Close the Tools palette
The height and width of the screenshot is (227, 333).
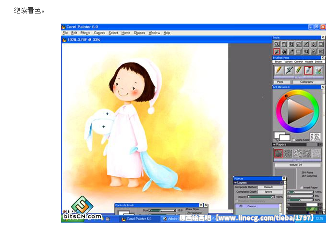[x=323, y=38]
